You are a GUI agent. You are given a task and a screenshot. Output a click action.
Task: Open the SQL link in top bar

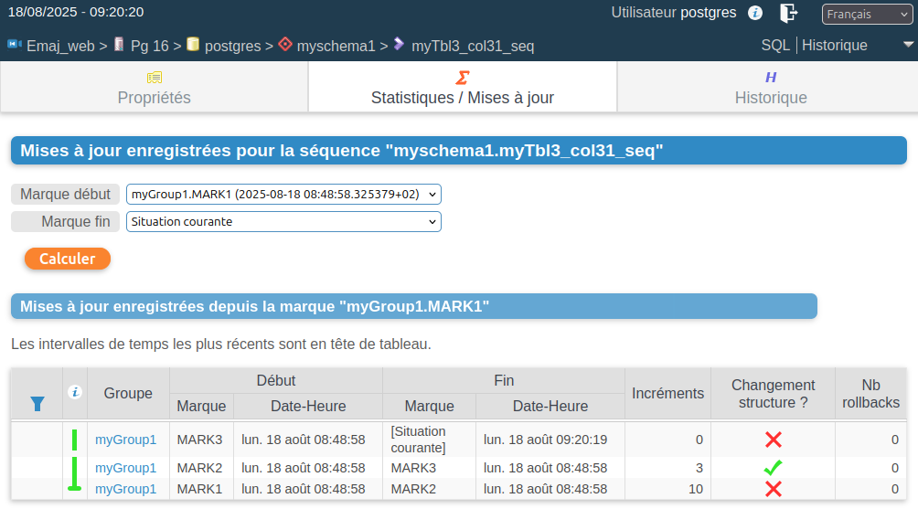[x=775, y=45]
